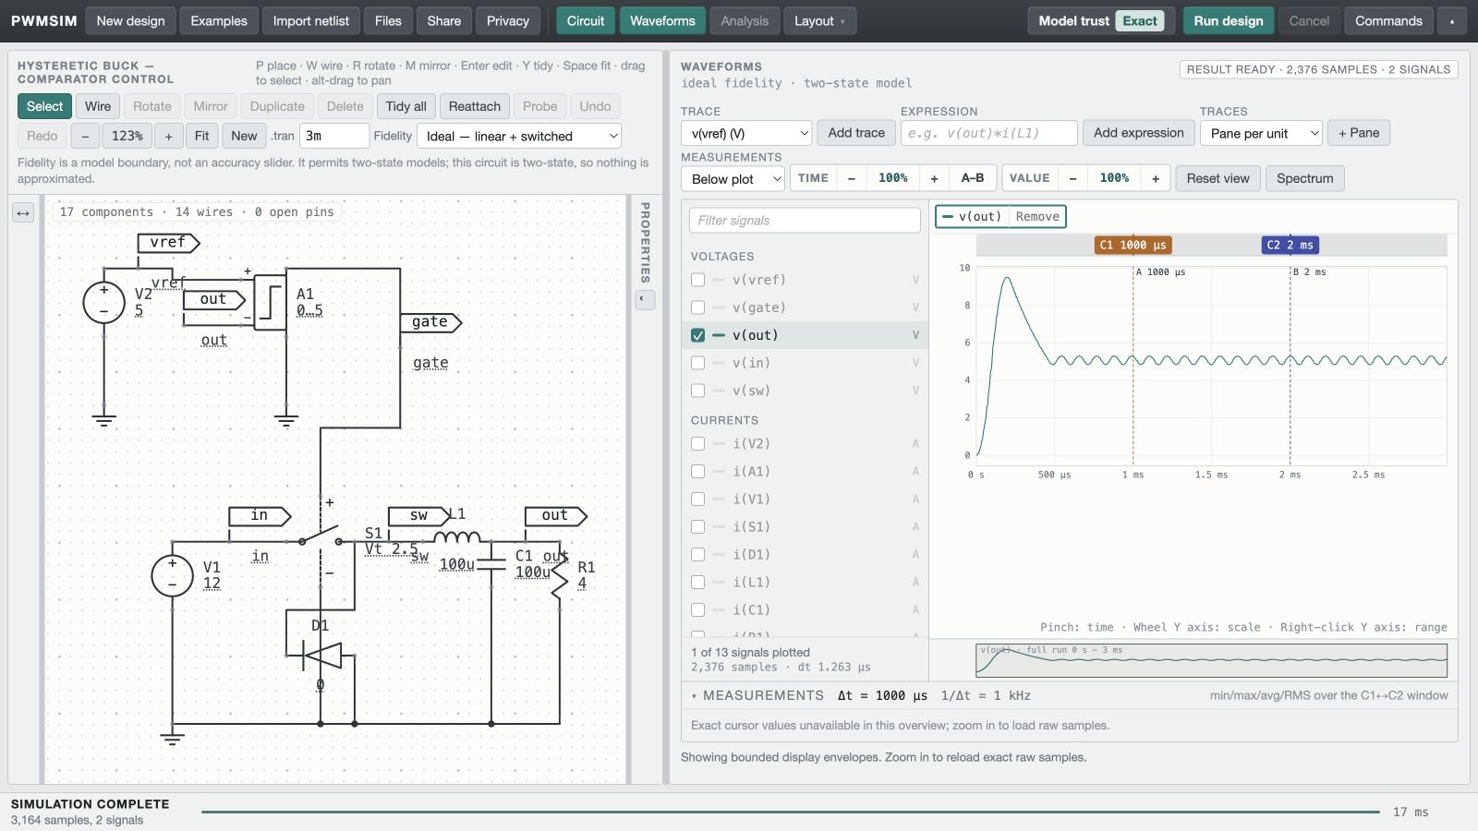Click the Spectrum button
Image resolution: width=1478 pixels, height=831 pixels.
click(1305, 178)
